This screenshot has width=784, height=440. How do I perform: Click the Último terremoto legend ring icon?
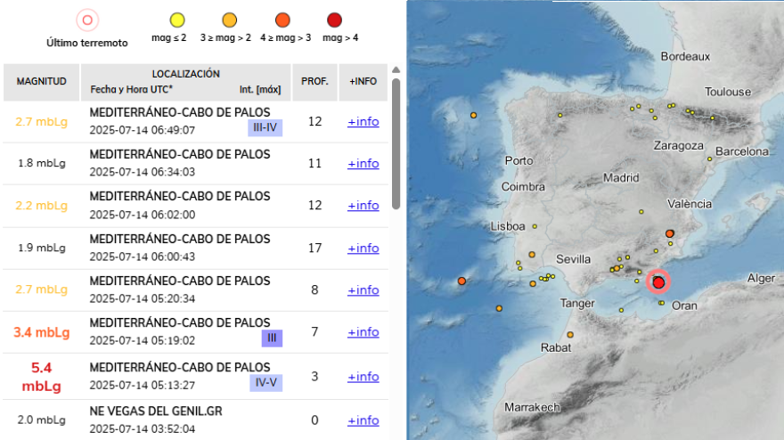click(87, 20)
